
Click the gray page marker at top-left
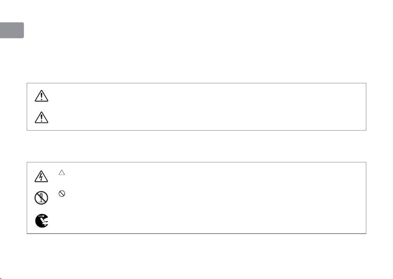pos(11,29)
